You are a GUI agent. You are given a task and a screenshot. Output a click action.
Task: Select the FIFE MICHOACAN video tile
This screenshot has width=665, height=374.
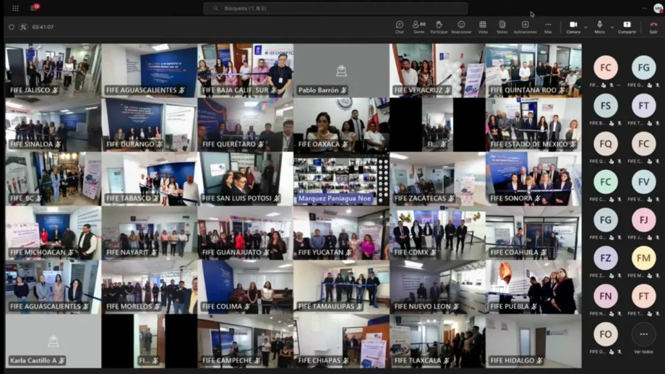tap(53, 233)
